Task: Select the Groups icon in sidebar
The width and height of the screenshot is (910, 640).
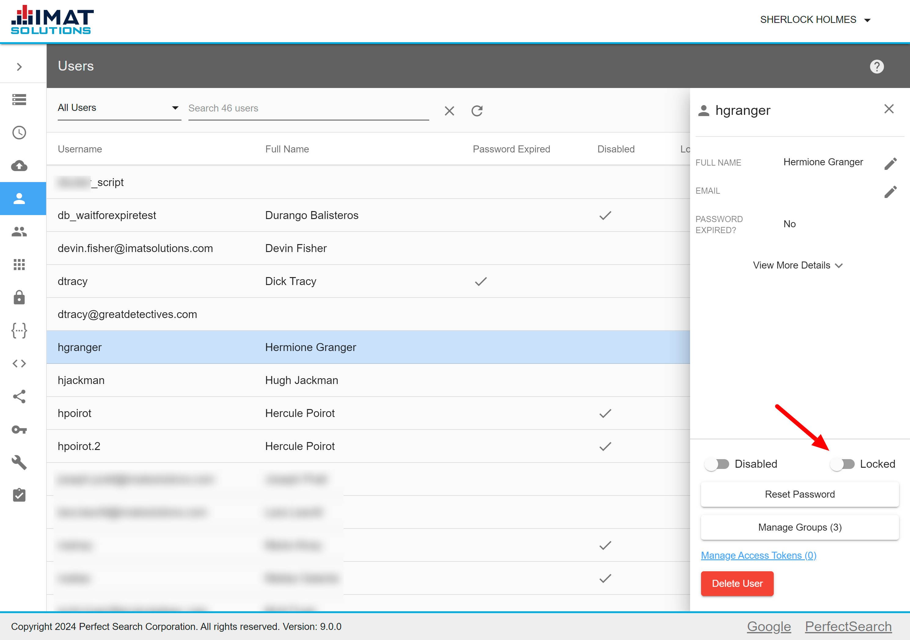Action: coord(19,231)
